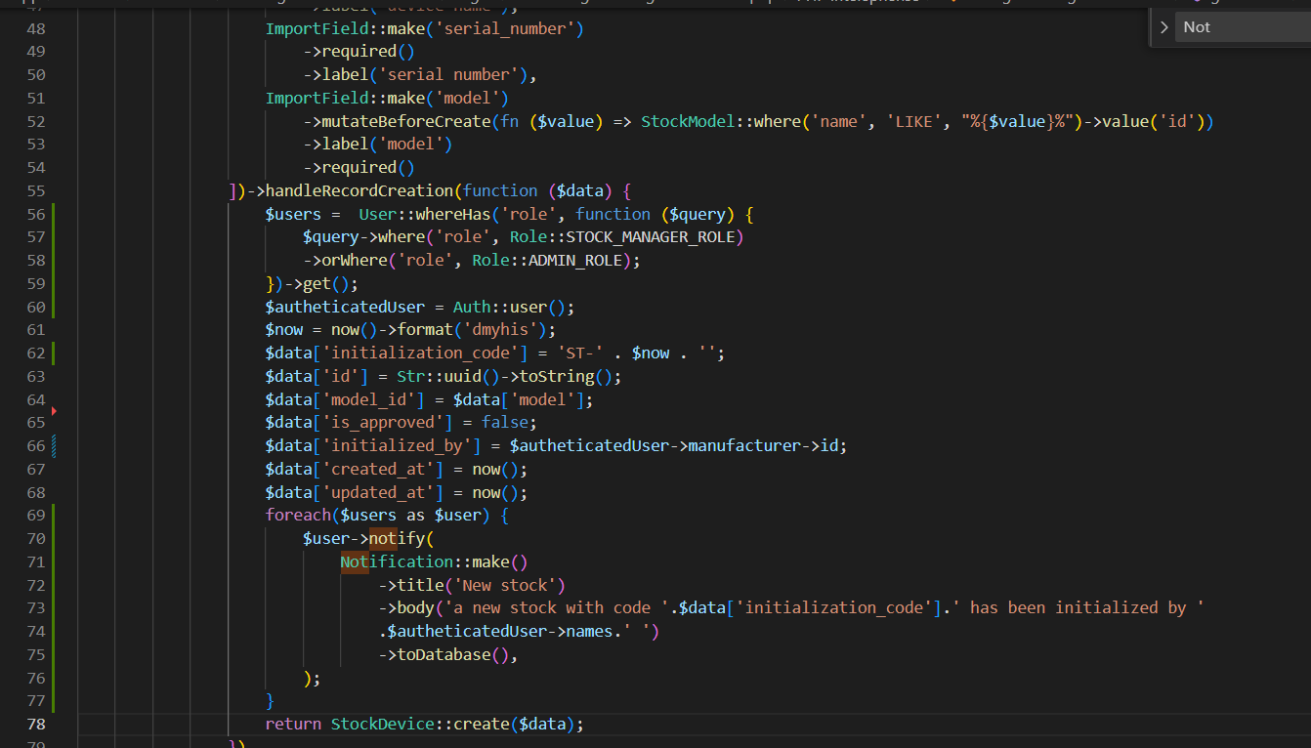Click the create method on line 78
1311x748 pixels.
point(481,724)
